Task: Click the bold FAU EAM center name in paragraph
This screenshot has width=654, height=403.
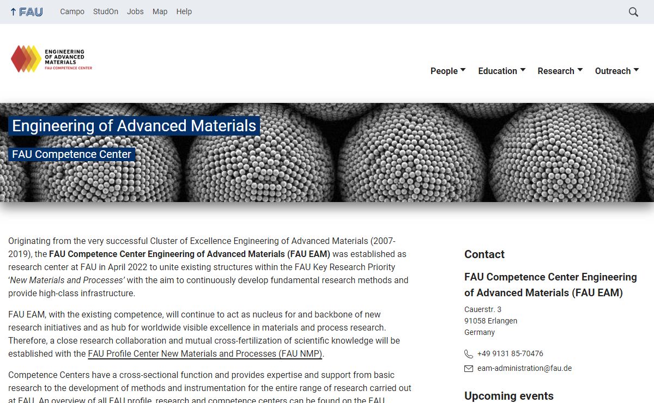Action: click(190, 254)
